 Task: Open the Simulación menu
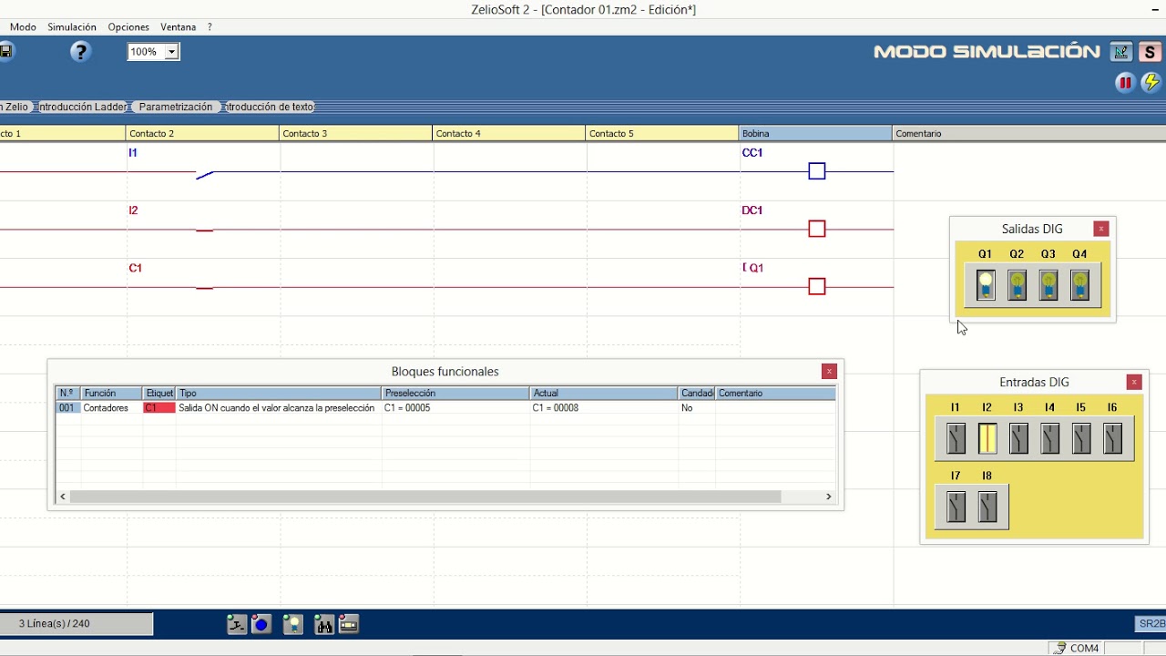click(x=72, y=27)
